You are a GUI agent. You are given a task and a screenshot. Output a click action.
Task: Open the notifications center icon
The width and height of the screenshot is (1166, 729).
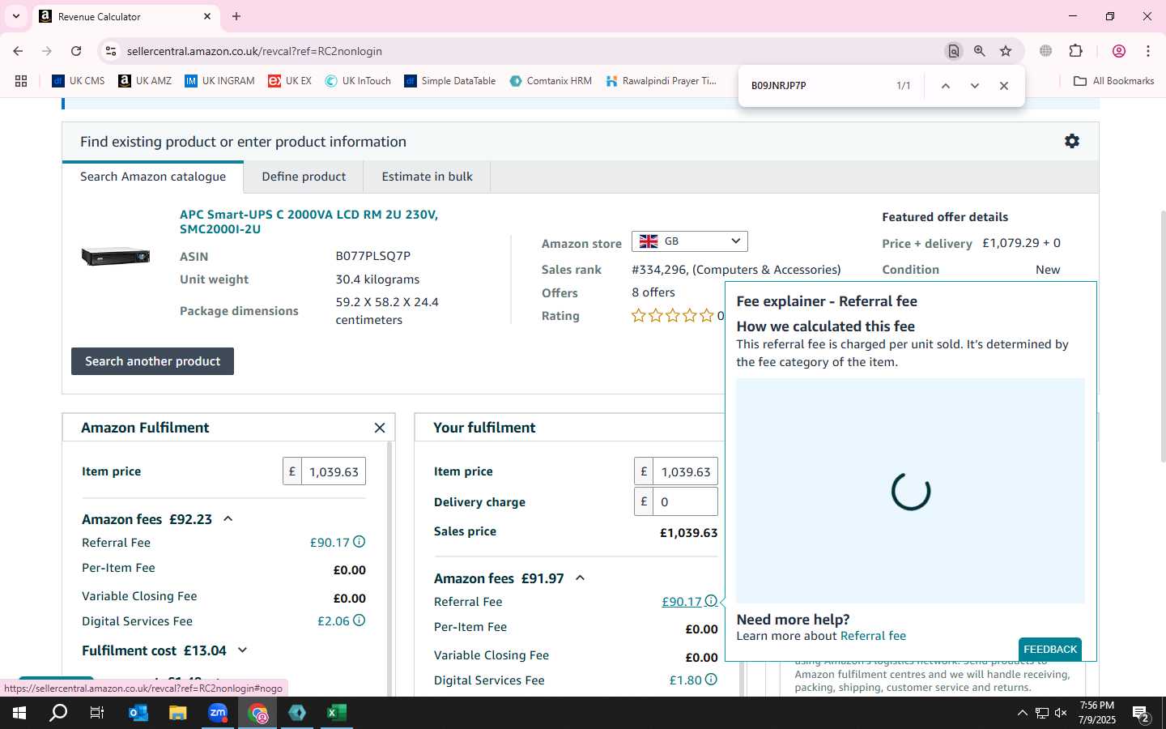coord(1142,714)
